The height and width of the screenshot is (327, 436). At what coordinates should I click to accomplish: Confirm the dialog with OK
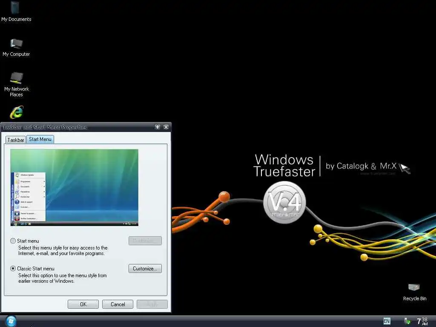click(x=83, y=304)
